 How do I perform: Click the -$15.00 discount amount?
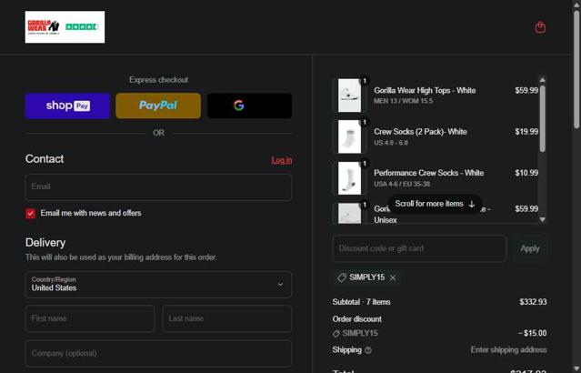(532, 333)
